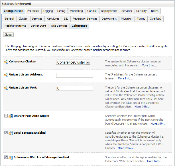Open the Debug tab
Screen dimensions: 175x166
point(61,11)
